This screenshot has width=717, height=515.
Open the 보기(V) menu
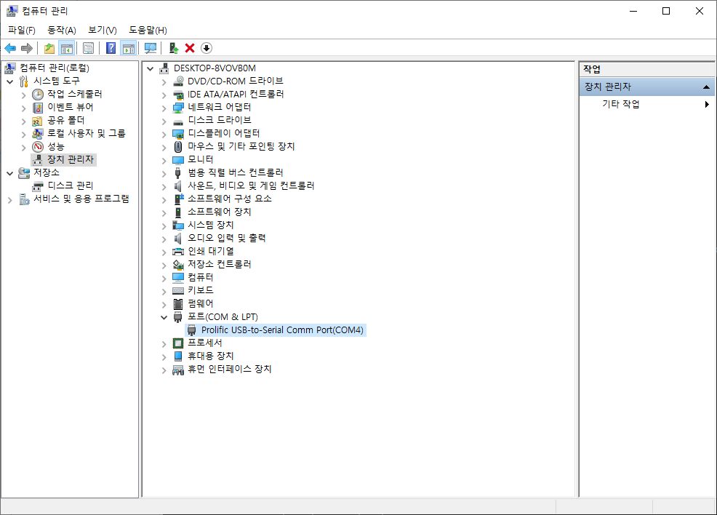(103, 30)
